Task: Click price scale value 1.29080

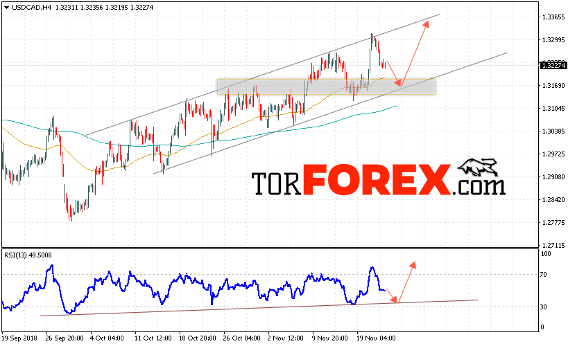Action: pos(553,176)
